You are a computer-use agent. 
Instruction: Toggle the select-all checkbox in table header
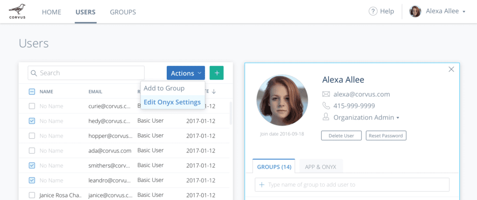[x=32, y=91]
